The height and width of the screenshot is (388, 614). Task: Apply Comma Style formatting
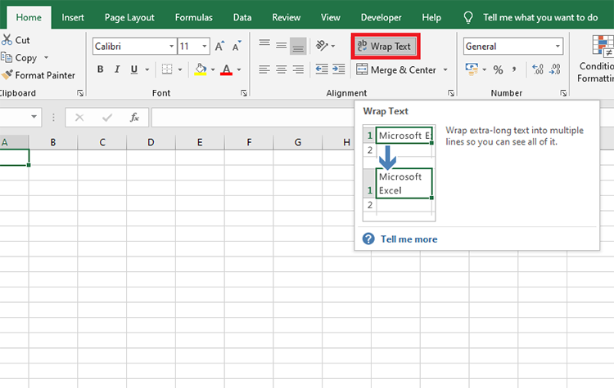514,70
